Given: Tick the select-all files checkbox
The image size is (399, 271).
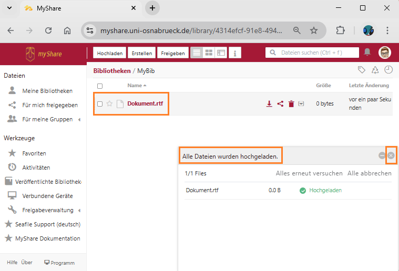Looking at the screenshot, I should 100,86.
